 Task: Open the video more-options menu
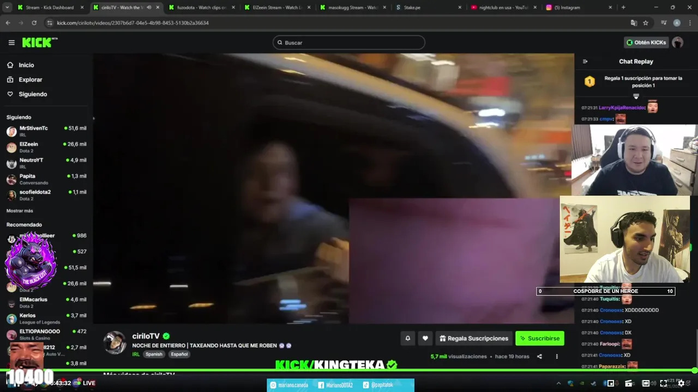click(557, 357)
